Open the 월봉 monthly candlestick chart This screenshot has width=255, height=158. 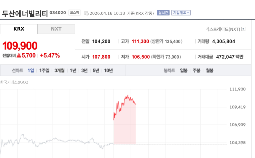pyautogui.click(x=210, y=71)
